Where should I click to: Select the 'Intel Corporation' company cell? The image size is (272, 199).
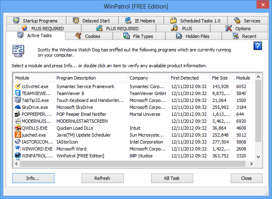[146, 142]
